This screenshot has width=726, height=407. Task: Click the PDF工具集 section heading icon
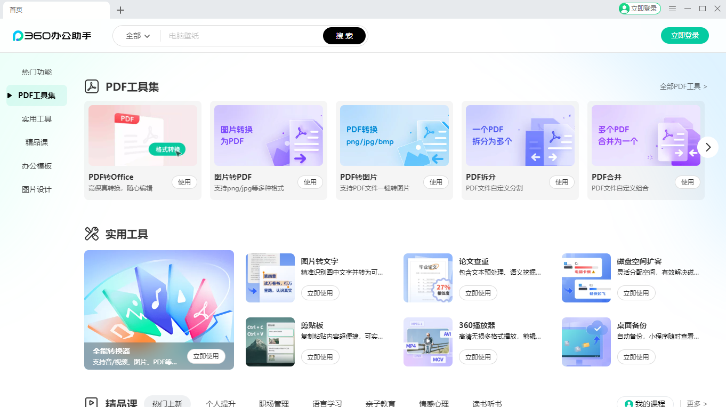click(x=92, y=86)
